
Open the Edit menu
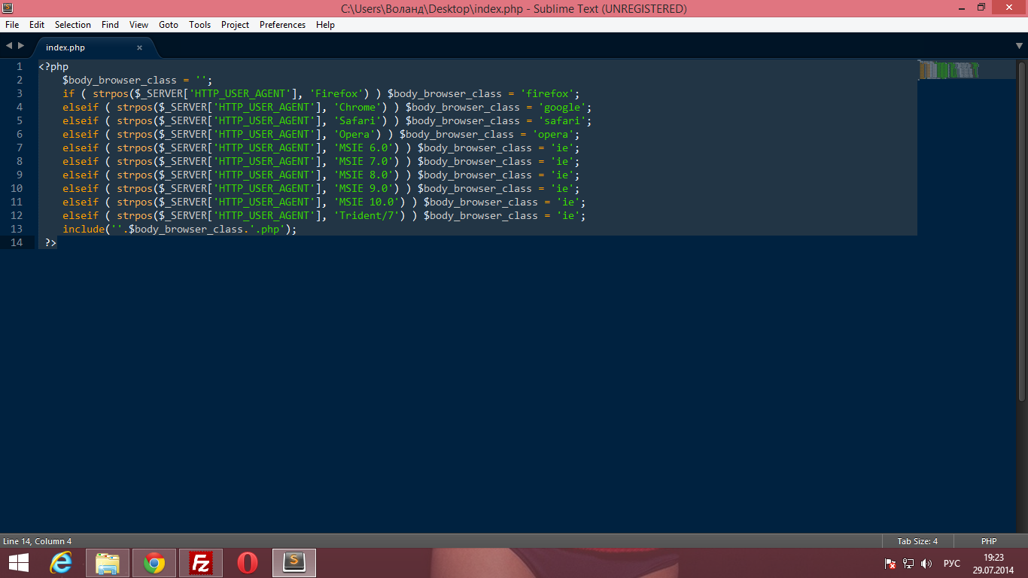pos(37,25)
